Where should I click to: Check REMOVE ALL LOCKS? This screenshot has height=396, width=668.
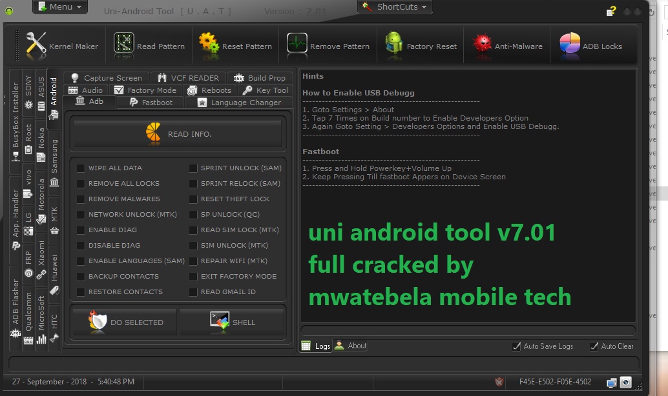pyautogui.click(x=81, y=183)
